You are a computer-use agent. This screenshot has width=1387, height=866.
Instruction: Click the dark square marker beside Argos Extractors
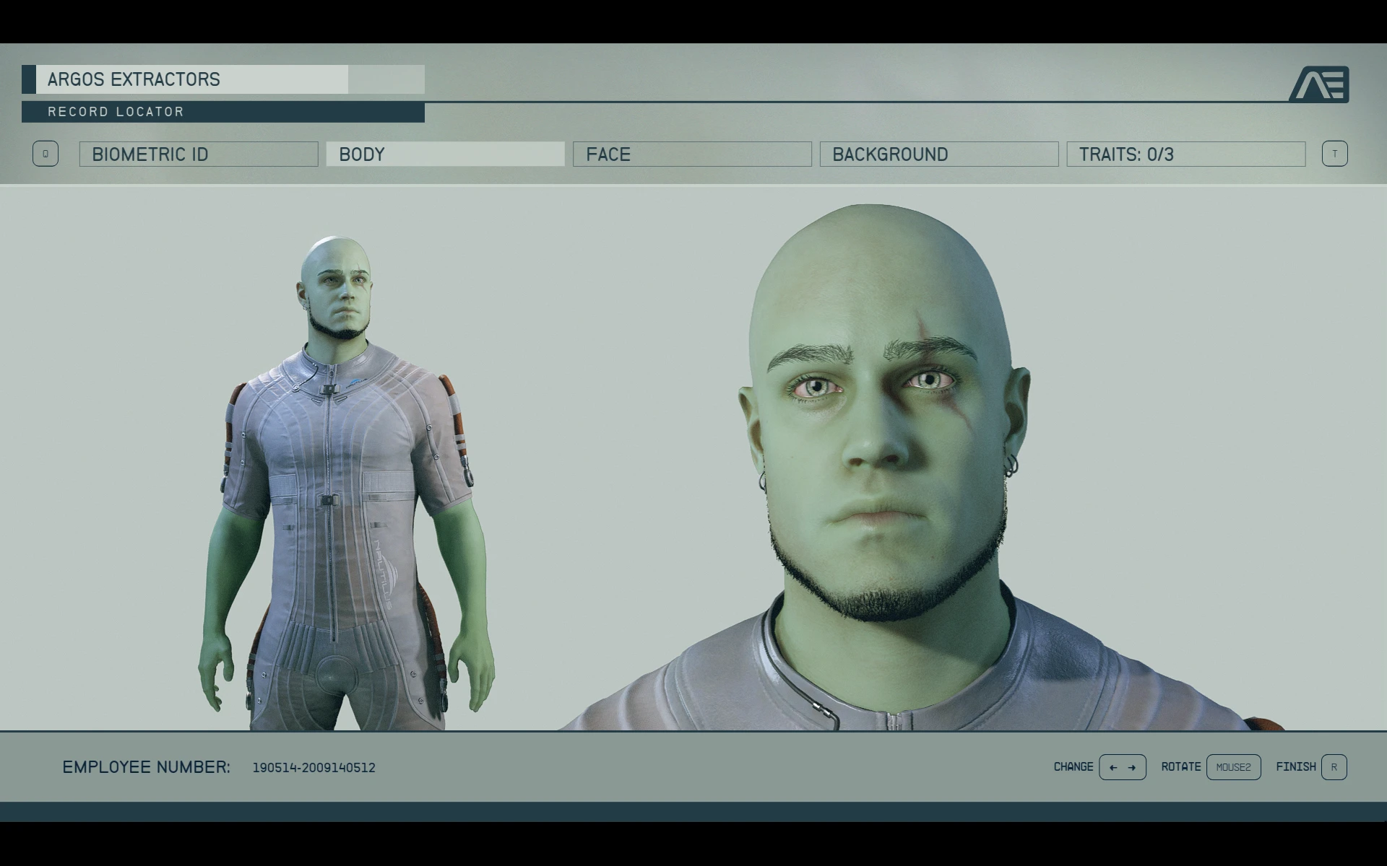(x=29, y=79)
